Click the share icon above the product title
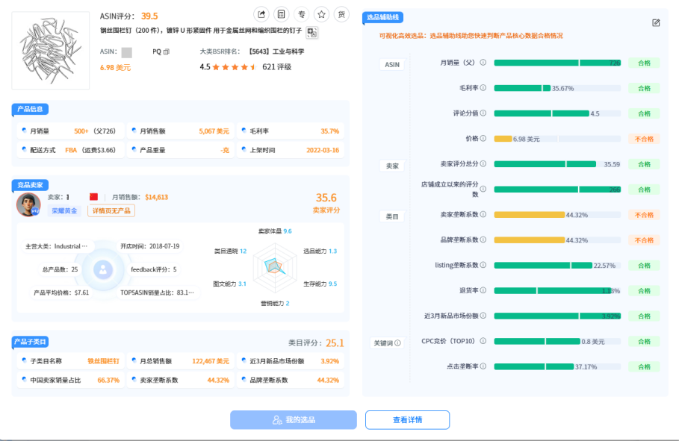Viewport: 679px width, 441px height. click(x=261, y=13)
